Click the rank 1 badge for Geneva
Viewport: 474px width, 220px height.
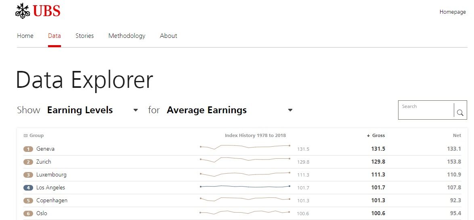pos(28,149)
